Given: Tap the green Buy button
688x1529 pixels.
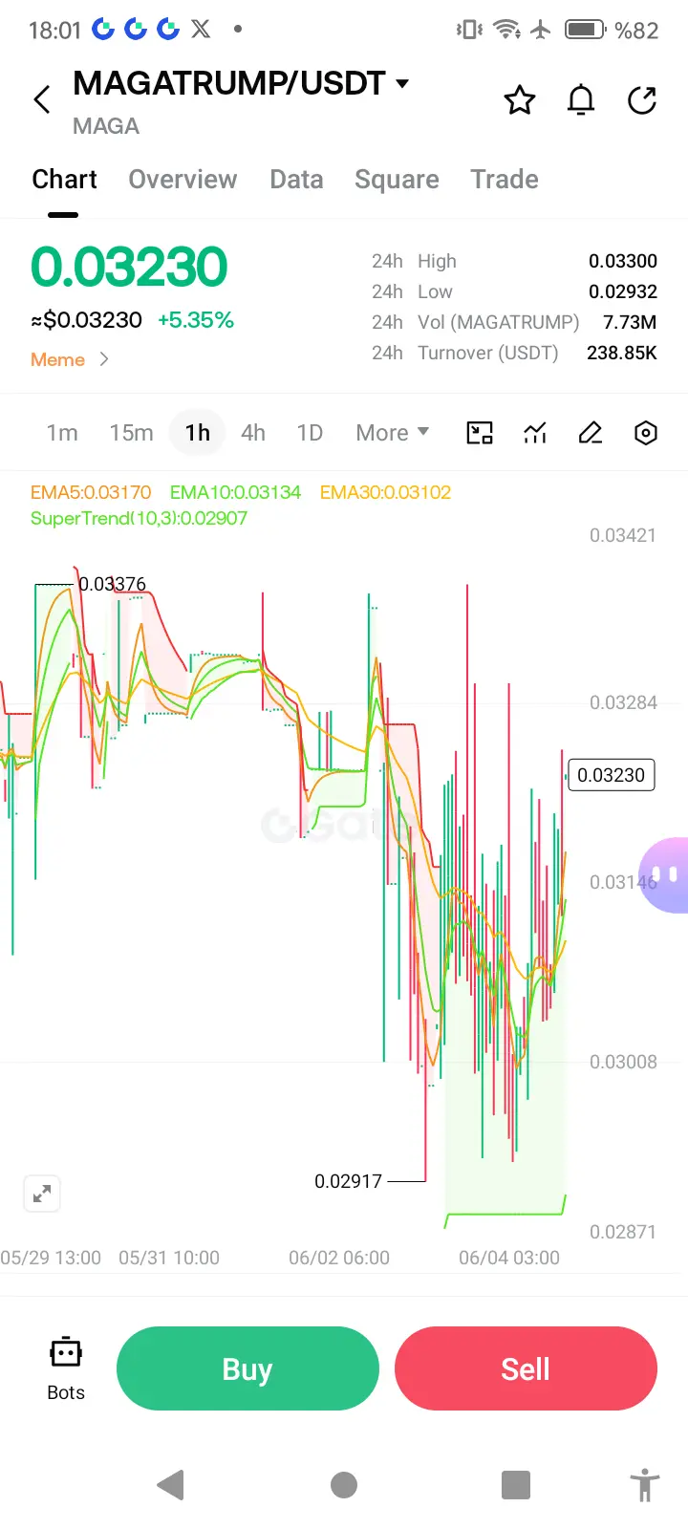Looking at the screenshot, I should click(247, 1368).
